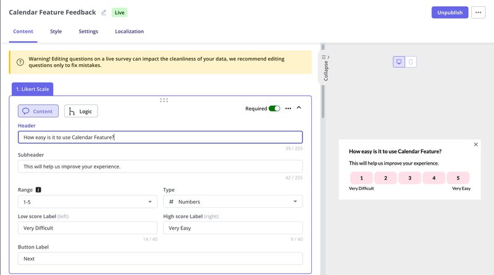494x275 pixels.
Task: Click rating button 2 in preview
Action: (385, 178)
